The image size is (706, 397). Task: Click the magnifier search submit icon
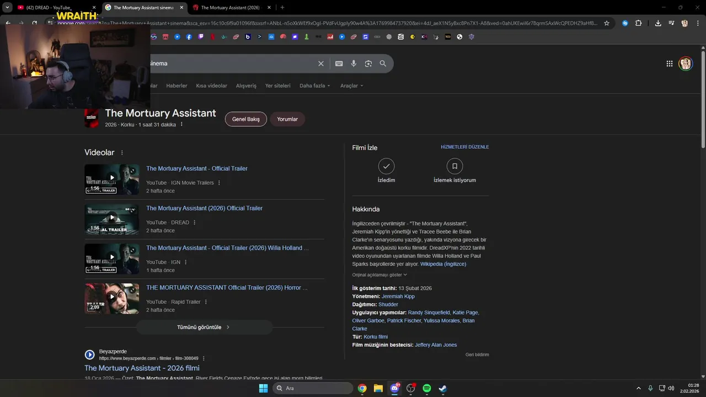(383, 63)
